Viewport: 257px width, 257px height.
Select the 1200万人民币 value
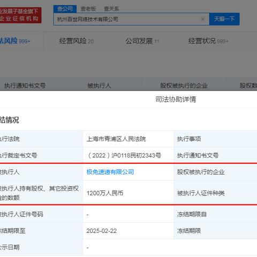point(105,193)
